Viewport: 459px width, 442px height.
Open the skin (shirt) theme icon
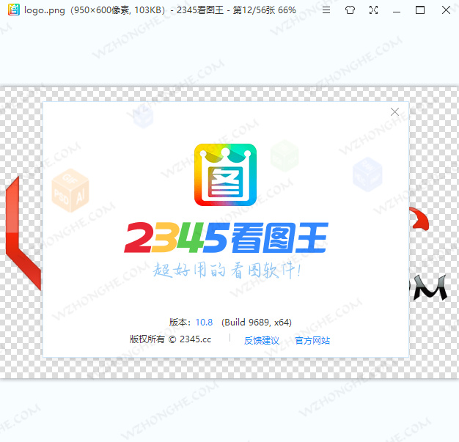(350, 10)
